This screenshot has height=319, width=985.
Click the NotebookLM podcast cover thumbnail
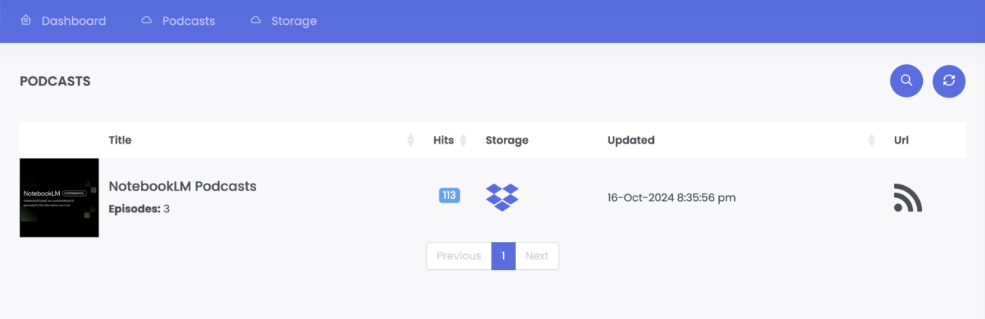point(59,198)
